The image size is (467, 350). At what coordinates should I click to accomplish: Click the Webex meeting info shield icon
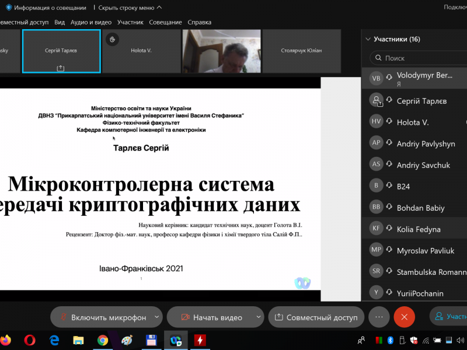[x=9, y=8]
